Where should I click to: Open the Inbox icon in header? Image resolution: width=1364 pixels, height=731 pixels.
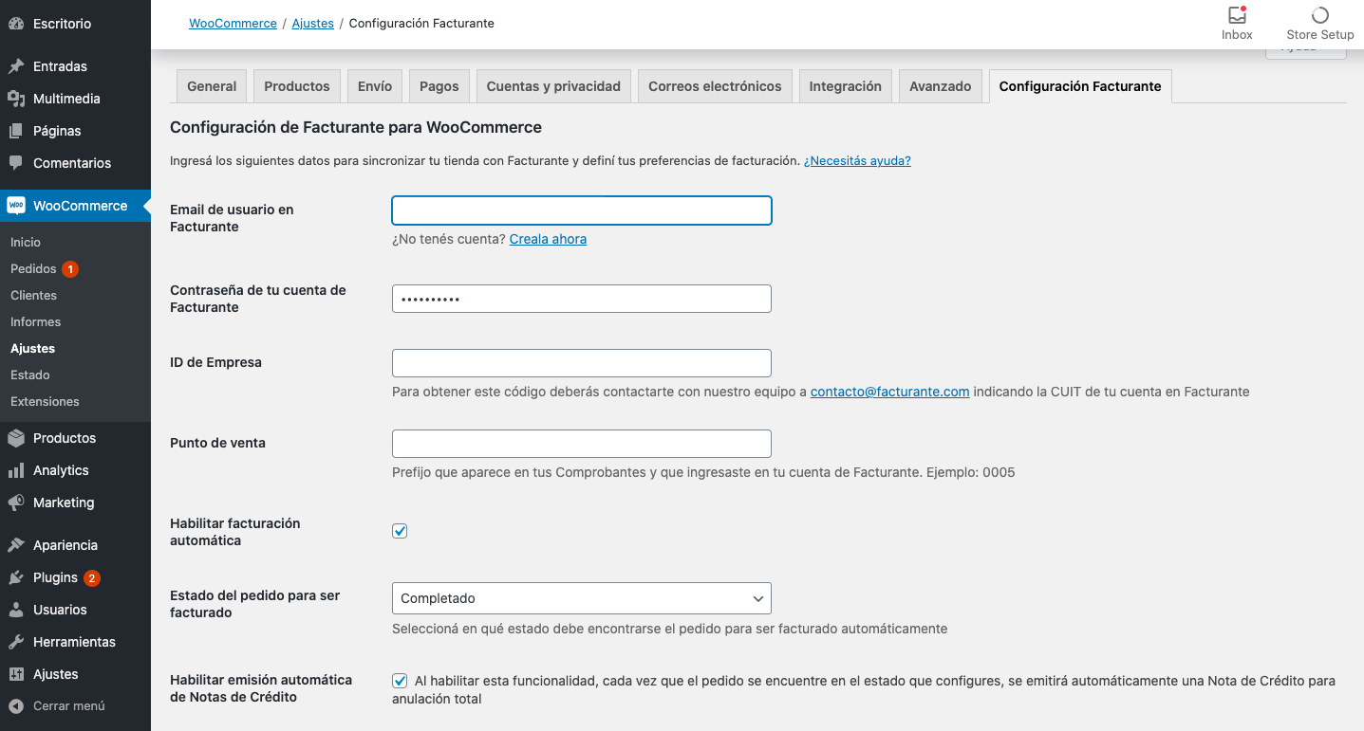coord(1237,15)
